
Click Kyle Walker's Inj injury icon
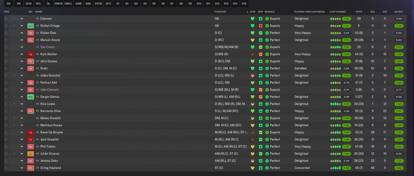coord(30,54)
